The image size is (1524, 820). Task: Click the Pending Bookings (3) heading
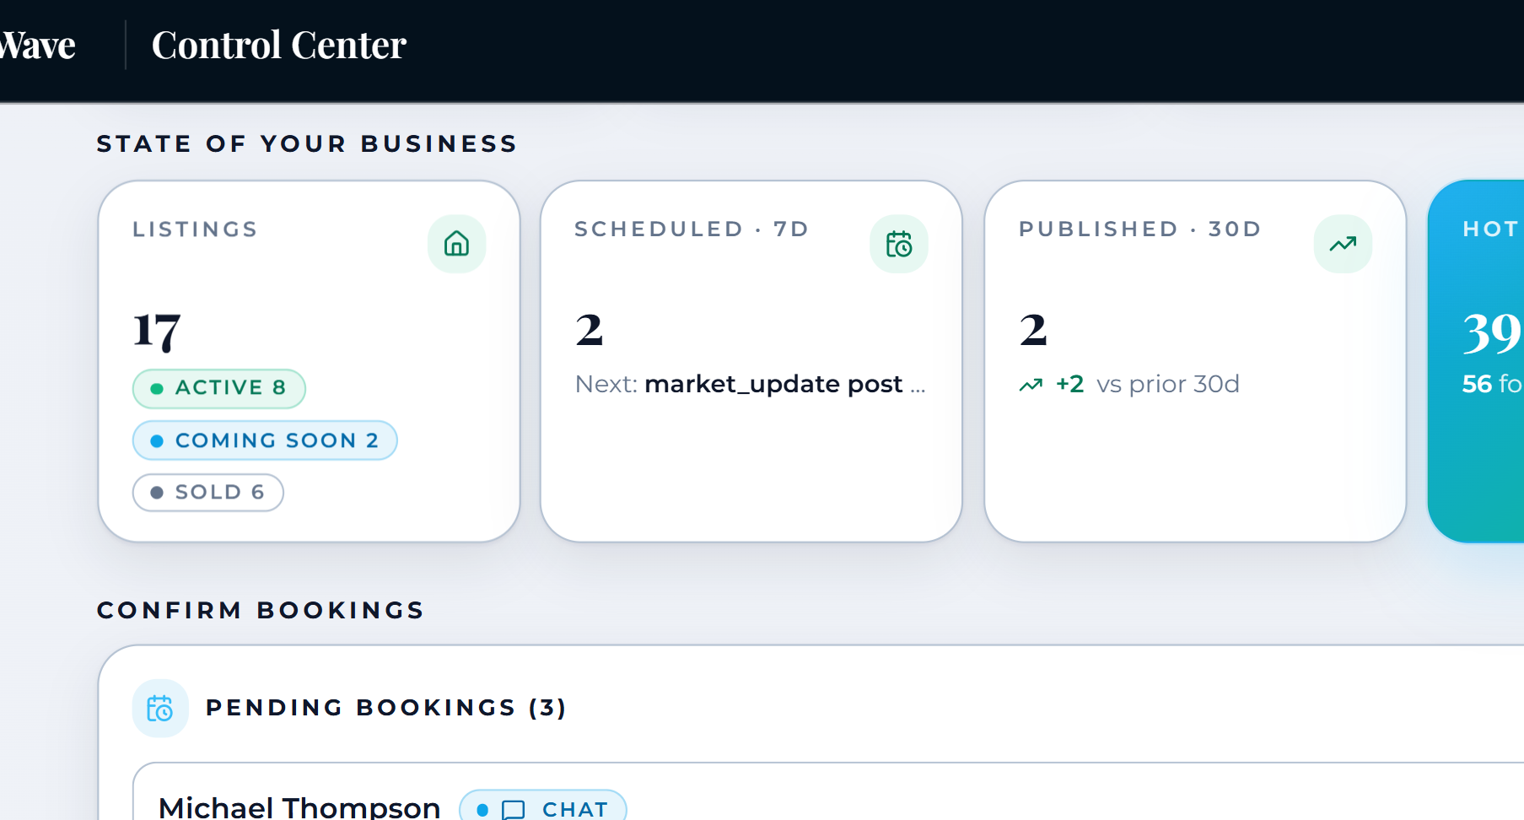[x=386, y=708]
